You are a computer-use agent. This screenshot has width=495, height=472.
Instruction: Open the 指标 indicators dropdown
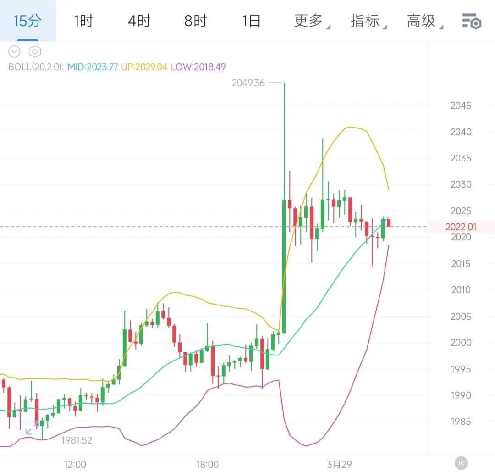tap(368, 21)
